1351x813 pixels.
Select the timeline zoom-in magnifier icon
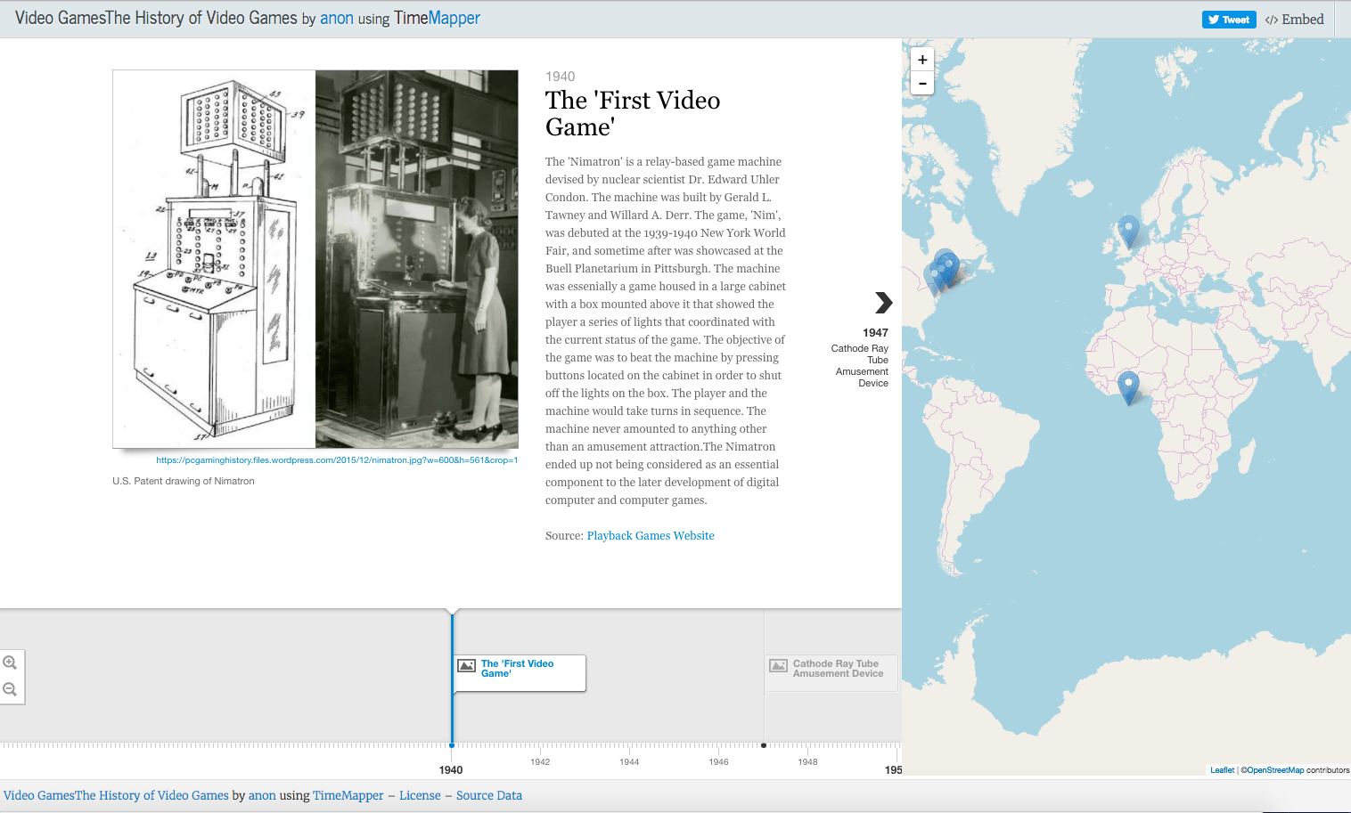(x=12, y=663)
